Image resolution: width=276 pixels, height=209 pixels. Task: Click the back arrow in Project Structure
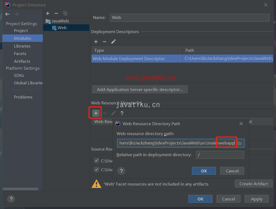click(x=8, y=14)
